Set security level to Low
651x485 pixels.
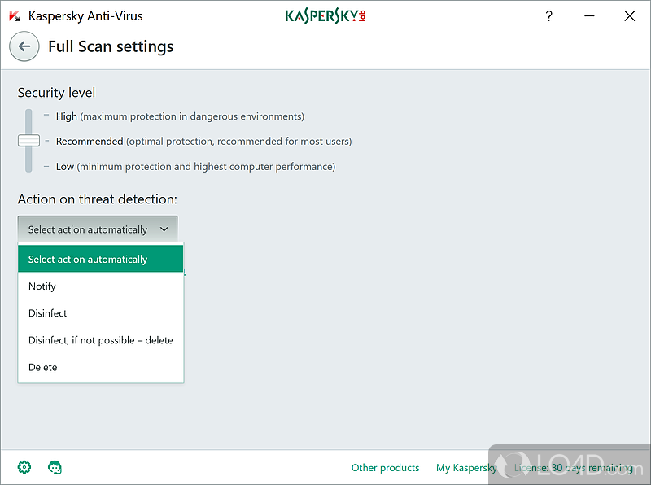[x=195, y=167]
